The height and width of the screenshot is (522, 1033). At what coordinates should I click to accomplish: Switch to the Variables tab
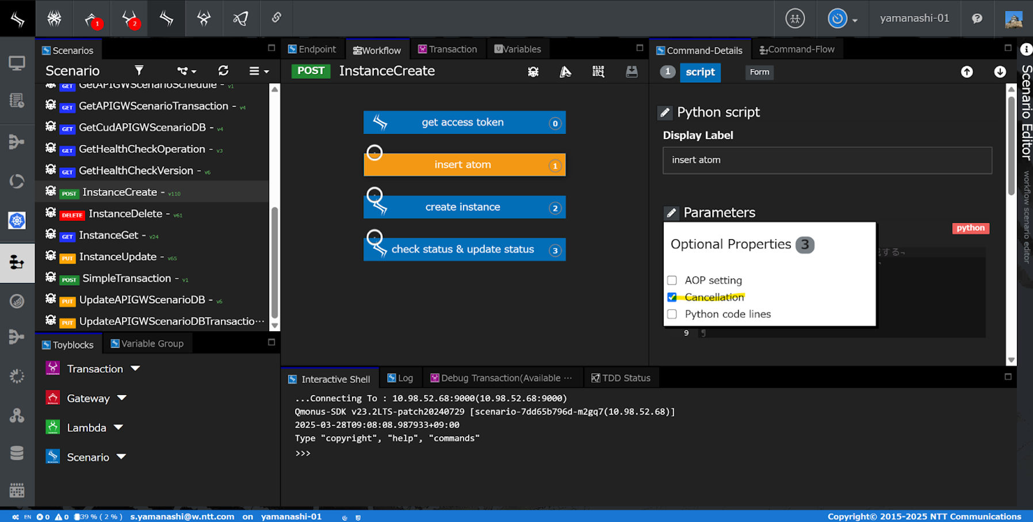pyautogui.click(x=518, y=49)
